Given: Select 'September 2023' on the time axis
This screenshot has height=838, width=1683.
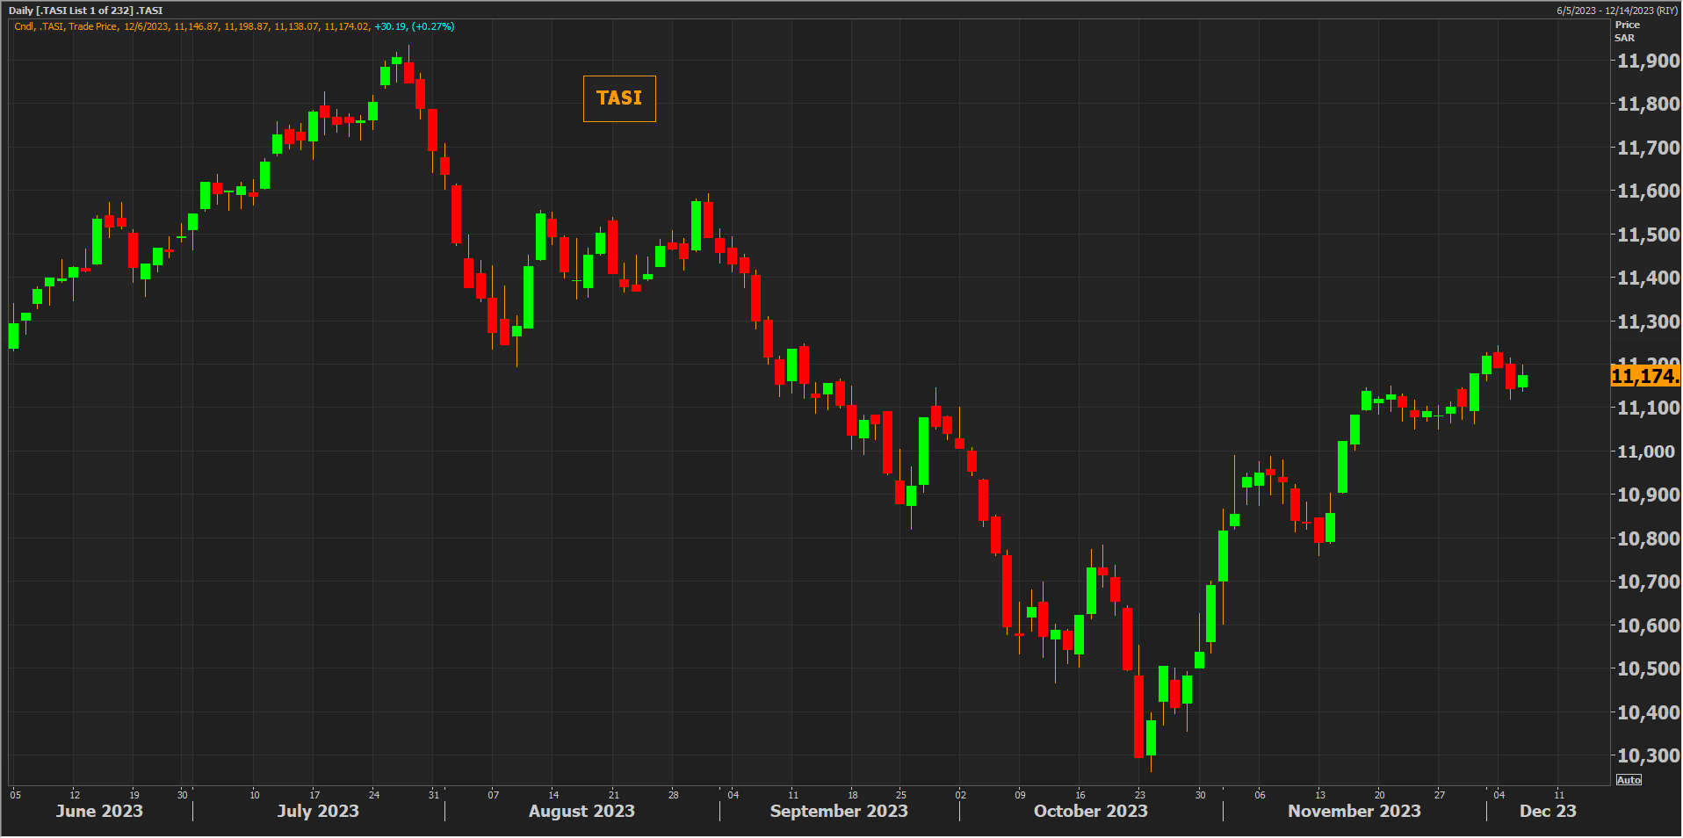Looking at the screenshot, I should tap(839, 811).
